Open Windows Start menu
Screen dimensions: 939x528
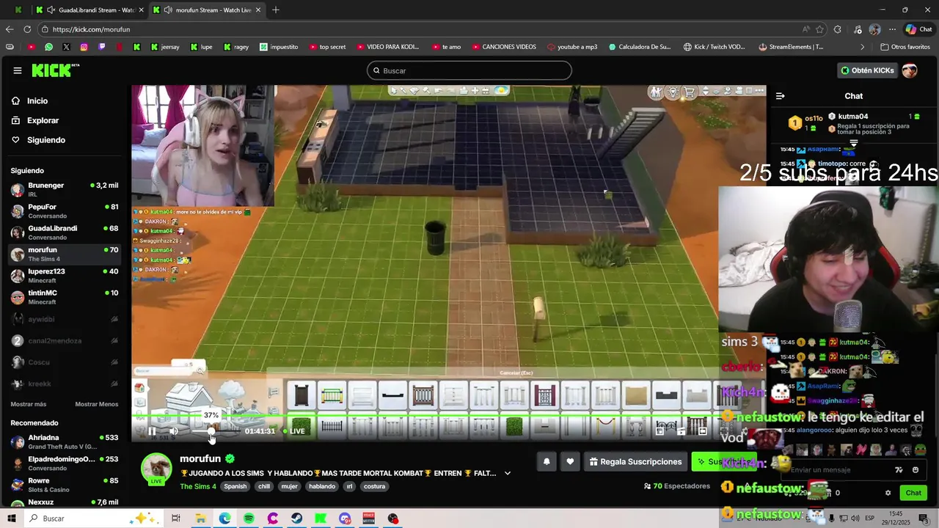(12, 518)
